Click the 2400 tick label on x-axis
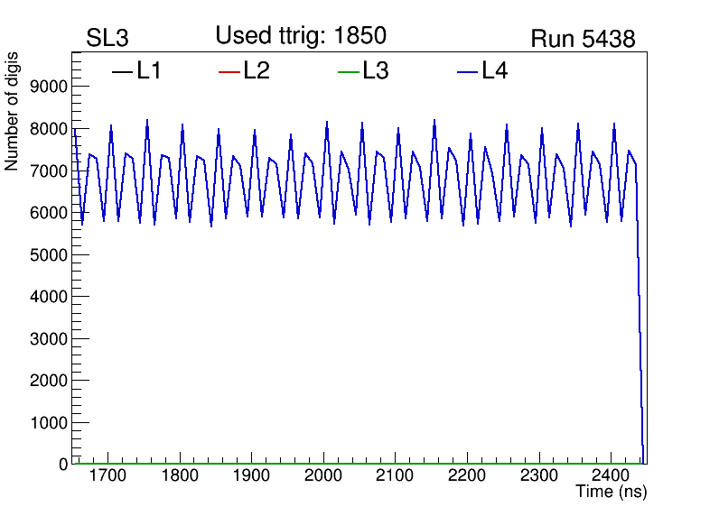Viewport: 719px width, 516px height. coord(610,475)
